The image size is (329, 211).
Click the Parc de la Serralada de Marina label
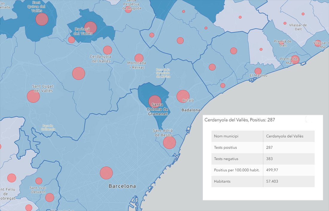pos(163,73)
